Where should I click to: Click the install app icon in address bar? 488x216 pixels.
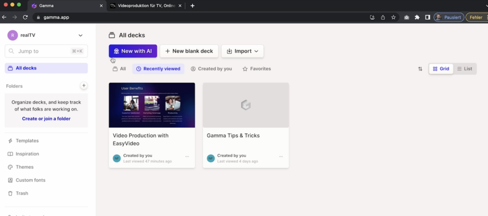[372, 17]
